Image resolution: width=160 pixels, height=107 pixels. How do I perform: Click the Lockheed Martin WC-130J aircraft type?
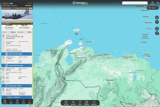coord(14,38)
